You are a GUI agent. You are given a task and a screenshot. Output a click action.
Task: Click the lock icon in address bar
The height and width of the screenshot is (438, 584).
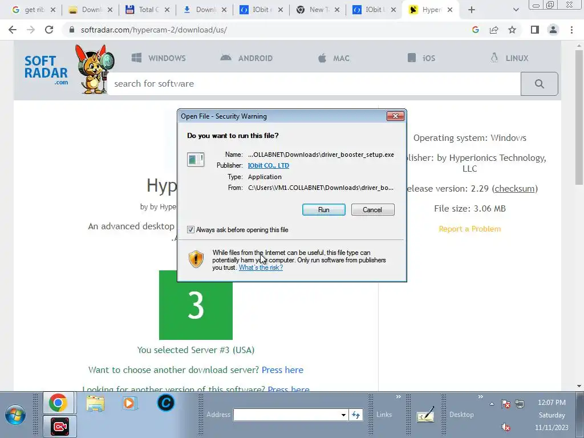72,30
